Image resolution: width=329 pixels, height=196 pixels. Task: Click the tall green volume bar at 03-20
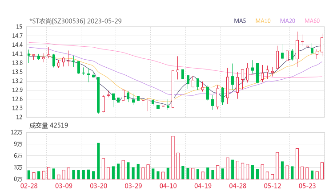pos(98,161)
